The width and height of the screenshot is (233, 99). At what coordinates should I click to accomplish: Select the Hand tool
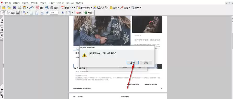point(4,13)
